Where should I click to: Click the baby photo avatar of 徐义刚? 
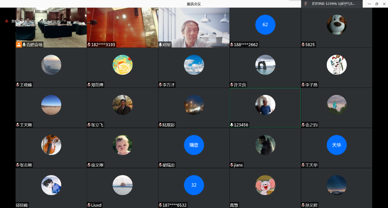(x=122, y=145)
